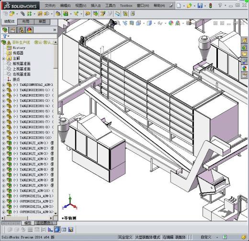Screen dimensions: 249x241
Task: Select 原点 origin in feature tree
Action: pyautogui.click(x=16, y=79)
